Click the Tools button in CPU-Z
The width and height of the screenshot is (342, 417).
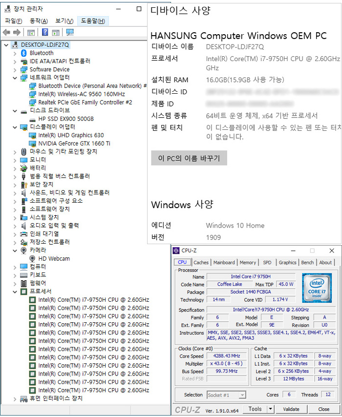255,409
